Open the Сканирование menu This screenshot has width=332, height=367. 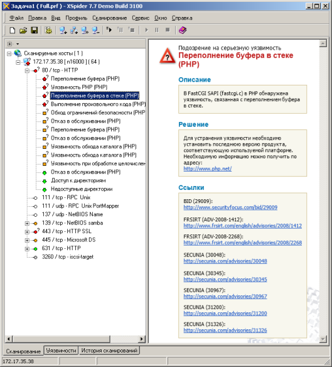point(109,18)
